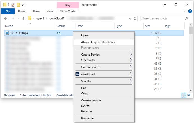Screen dimensions: 194x123
Task: Expand the Send to submenu
Action: tap(131, 81)
